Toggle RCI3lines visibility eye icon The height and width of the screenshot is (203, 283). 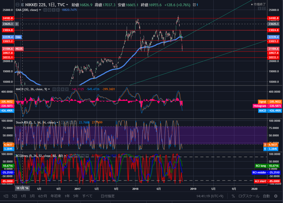tap(70, 155)
